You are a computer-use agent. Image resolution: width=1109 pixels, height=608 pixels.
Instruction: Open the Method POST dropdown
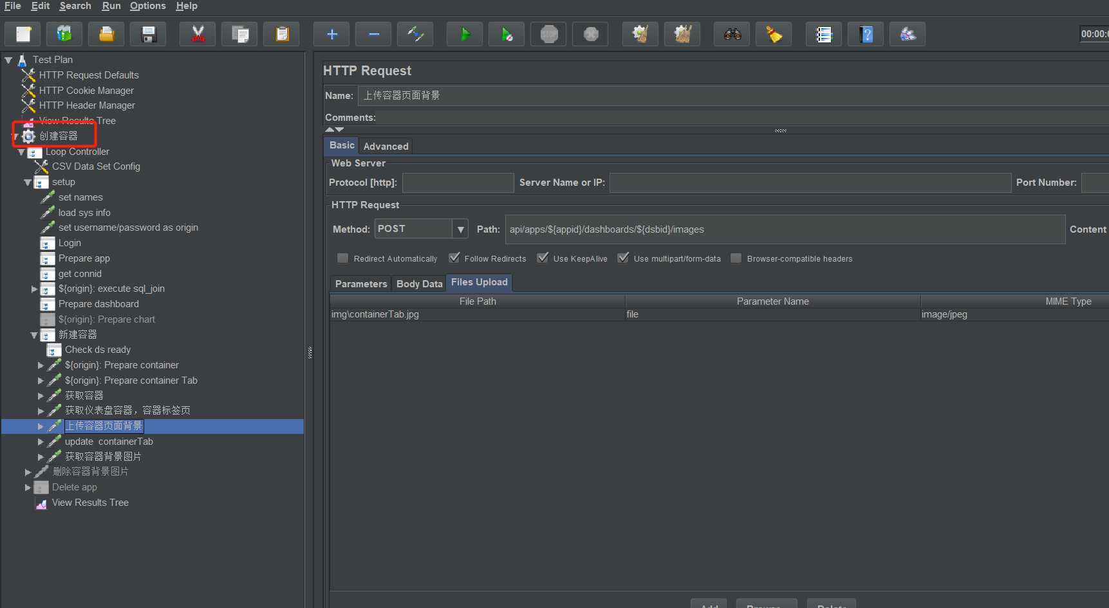coord(460,229)
